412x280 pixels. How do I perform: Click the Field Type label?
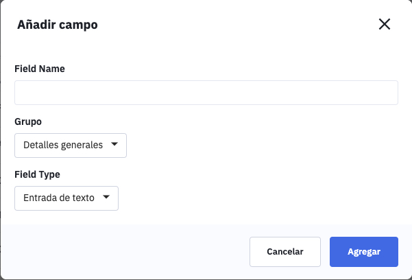click(x=38, y=174)
